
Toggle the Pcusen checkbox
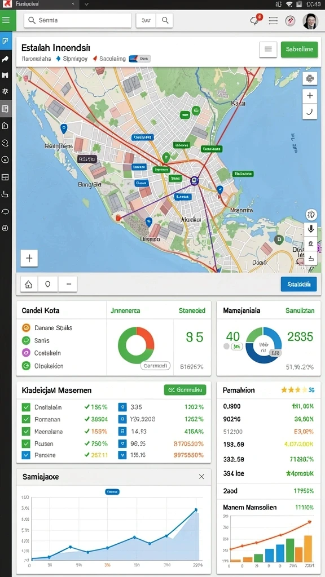[x=26, y=443]
